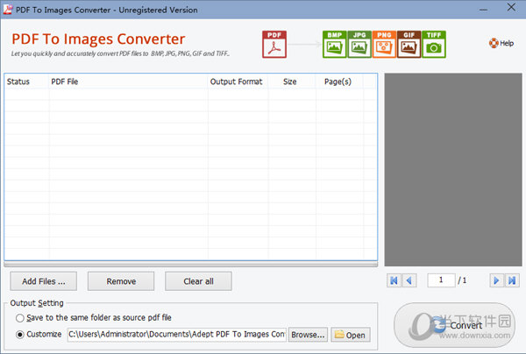Image resolution: width=526 pixels, height=354 pixels.
Task: Click the Status column header
Action: [x=26, y=81]
